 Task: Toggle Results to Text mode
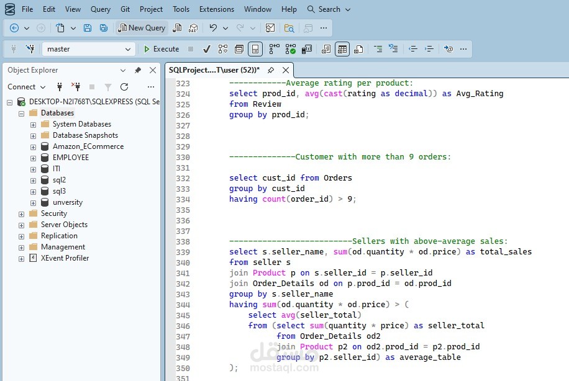pyautogui.click(x=326, y=49)
